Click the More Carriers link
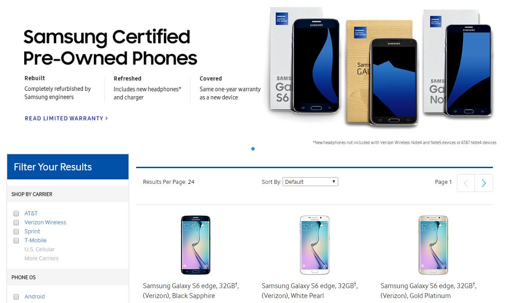514x303 pixels. (x=41, y=258)
